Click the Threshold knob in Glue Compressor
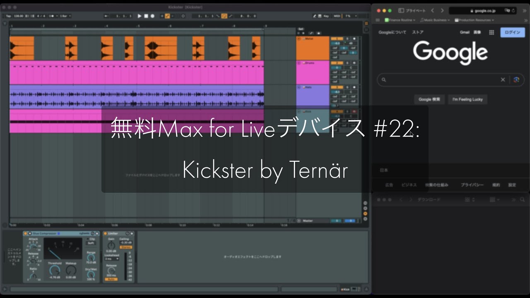This screenshot has width=530, height=298. pos(54,270)
